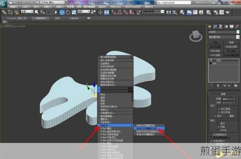The width and height of the screenshot is (241, 159).
Task: Open the 视图 reference coordinate dropdown
Action: [84, 12]
